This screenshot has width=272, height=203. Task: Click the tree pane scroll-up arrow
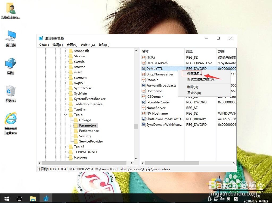[136, 51]
